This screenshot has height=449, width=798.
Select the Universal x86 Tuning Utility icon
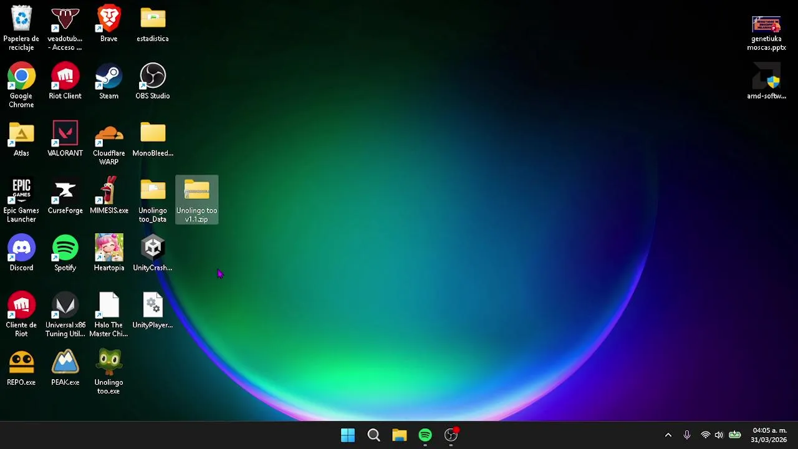click(x=65, y=315)
